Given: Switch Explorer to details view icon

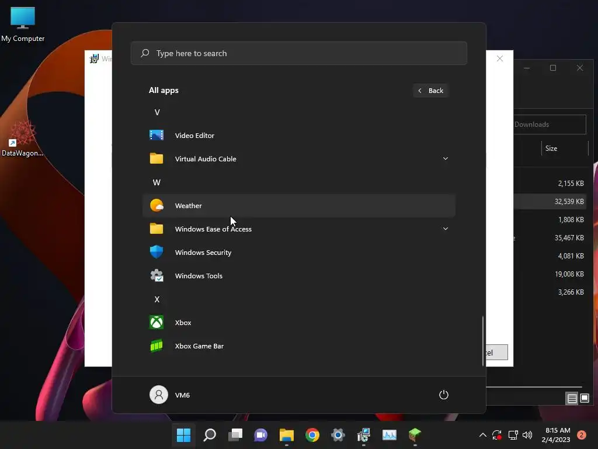Looking at the screenshot, I should 572,399.
